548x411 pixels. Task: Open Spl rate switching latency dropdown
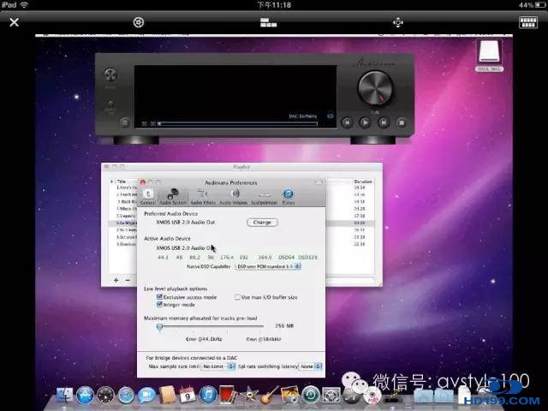[310, 366]
